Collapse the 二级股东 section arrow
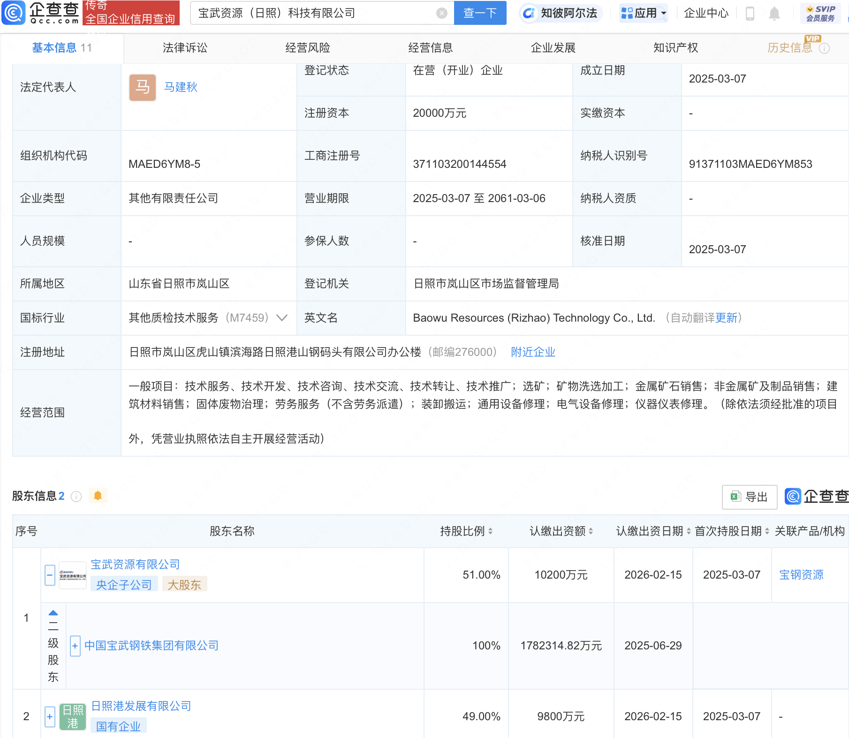This screenshot has width=849, height=738. point(53,613)
